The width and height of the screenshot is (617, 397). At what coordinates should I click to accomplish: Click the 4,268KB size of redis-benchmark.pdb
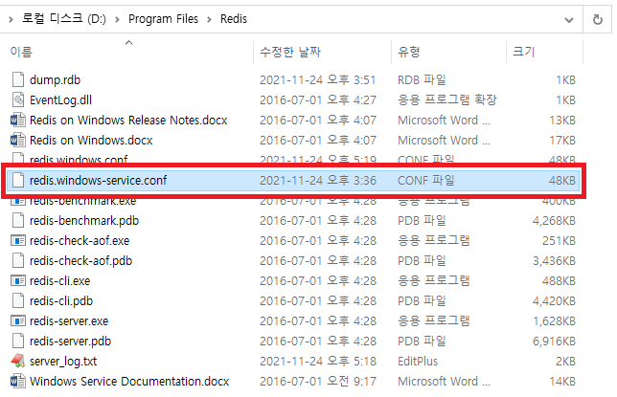(x=554, y=221)
